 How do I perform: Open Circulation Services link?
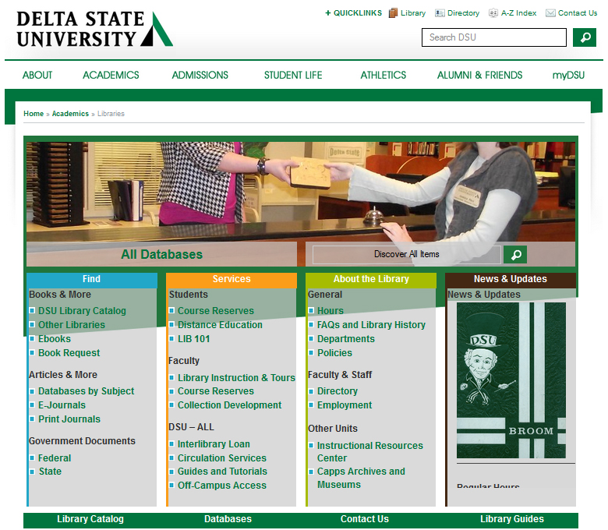tap(222, 458)
